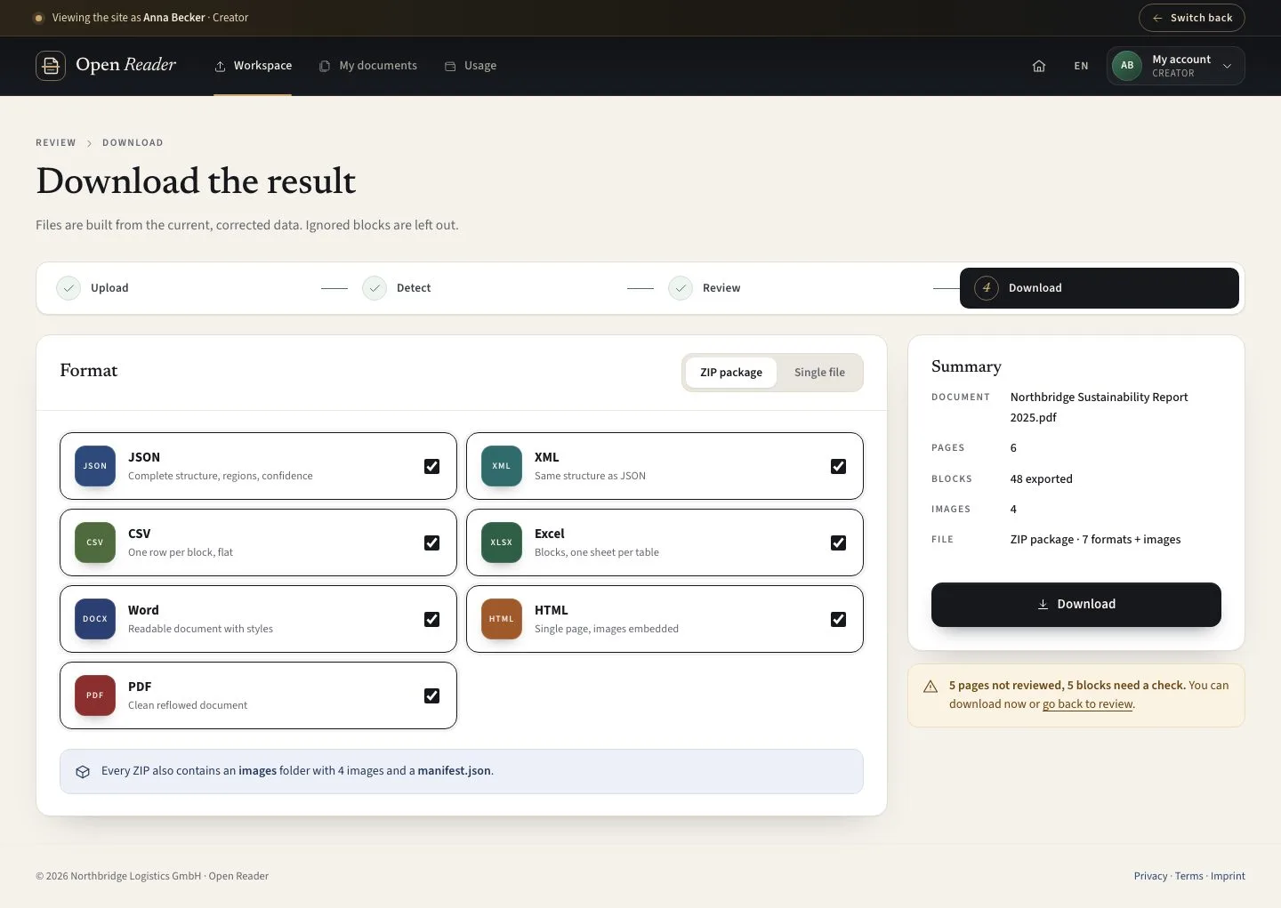This screenshot has height=908, width=1281.
Task: Open the Privacy footer link
Action: pyautogui.click(x=1150, y=876)
